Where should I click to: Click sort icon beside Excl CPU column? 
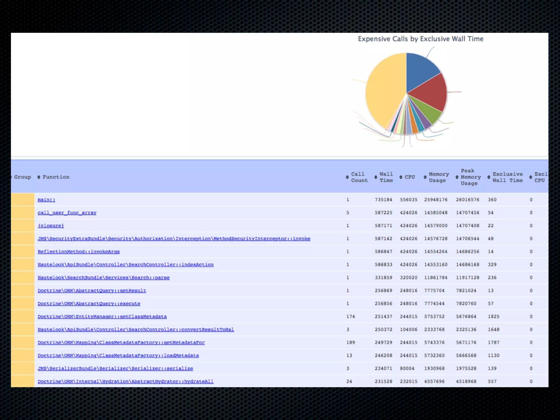531,177
